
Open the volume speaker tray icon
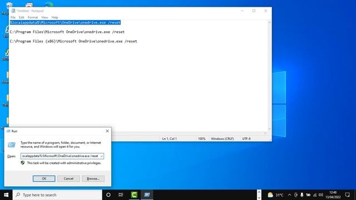[x=321, y=195]
